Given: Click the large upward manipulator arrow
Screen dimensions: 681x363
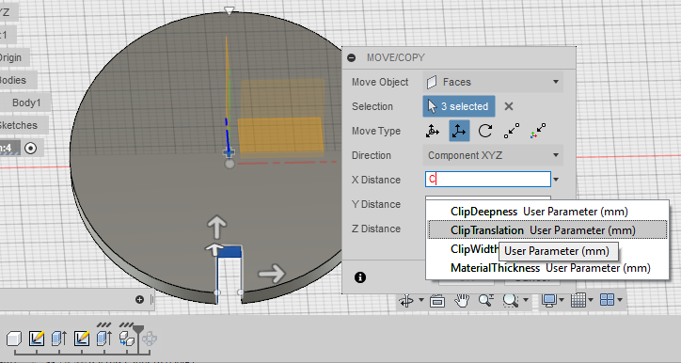Looking at the screenshot, I should [216, 227].
